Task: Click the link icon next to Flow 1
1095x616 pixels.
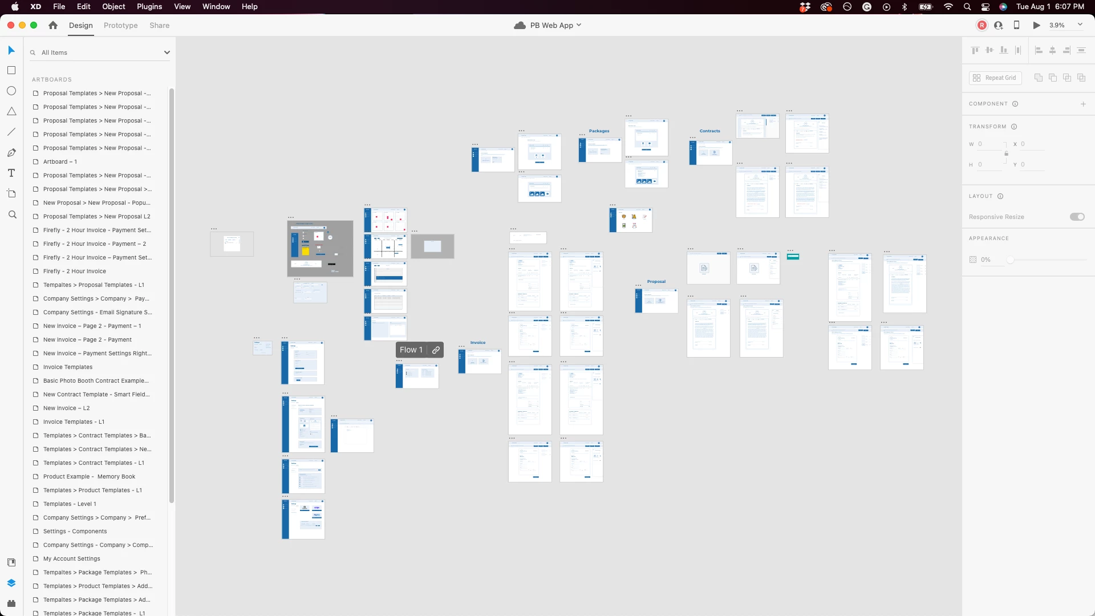Action: click(436, 350)
